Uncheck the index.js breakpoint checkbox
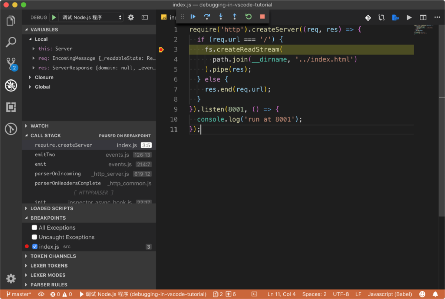Screen dimensions: 445x299 pyautogui.click(x=35, y=247)
